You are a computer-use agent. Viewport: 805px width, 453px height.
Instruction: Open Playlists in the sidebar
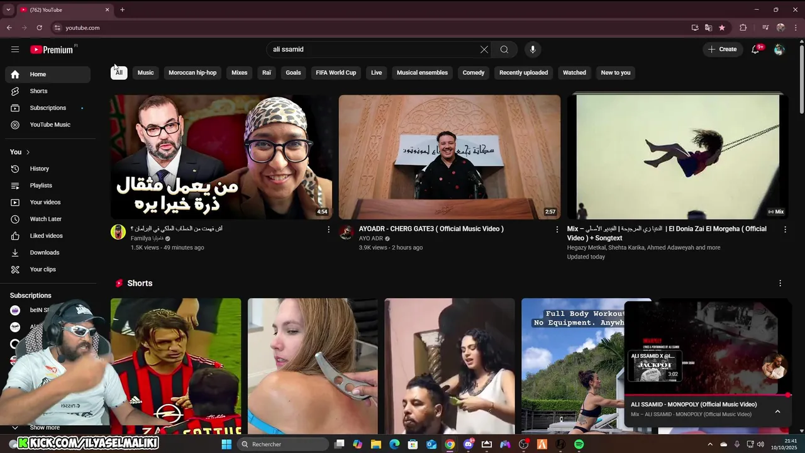[48, 186]
